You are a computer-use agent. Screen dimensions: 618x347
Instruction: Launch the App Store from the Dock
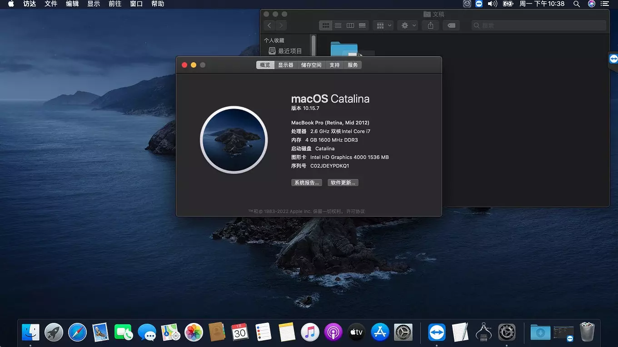pos(380,332)
